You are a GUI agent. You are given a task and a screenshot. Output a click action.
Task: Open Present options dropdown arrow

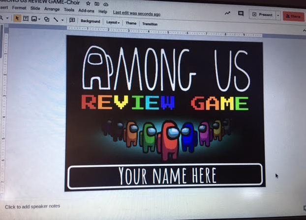click(278, 15)
